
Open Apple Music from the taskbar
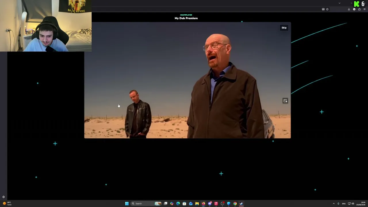pos(216,204)
